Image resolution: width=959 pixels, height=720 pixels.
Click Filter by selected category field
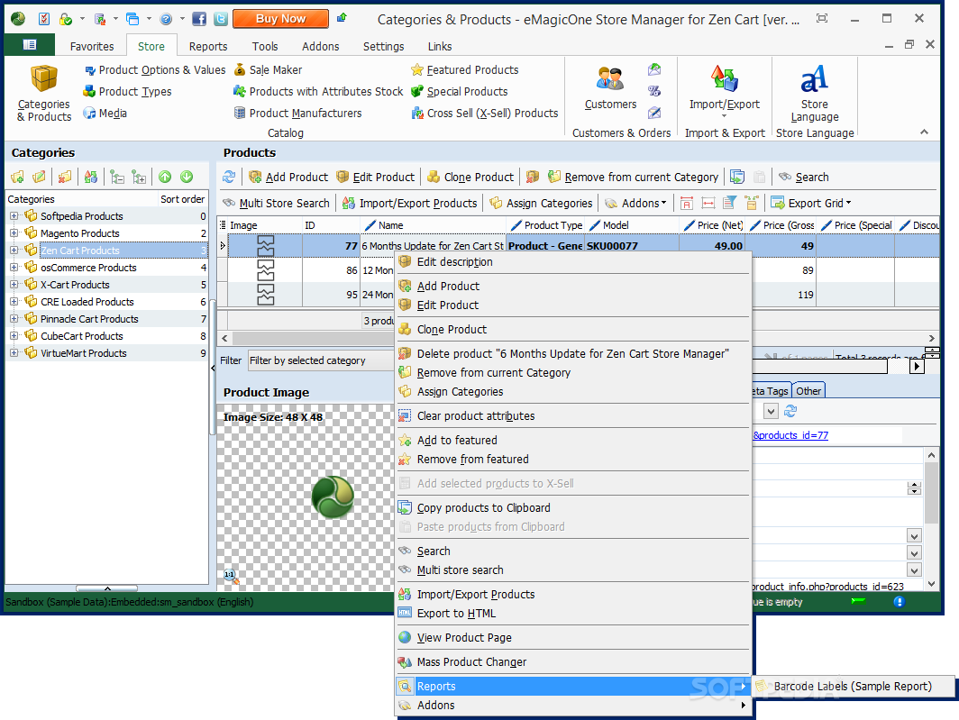(321, 360)
